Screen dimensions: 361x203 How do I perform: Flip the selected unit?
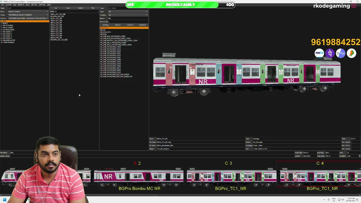pyautogui.click(x=93, y=8)
